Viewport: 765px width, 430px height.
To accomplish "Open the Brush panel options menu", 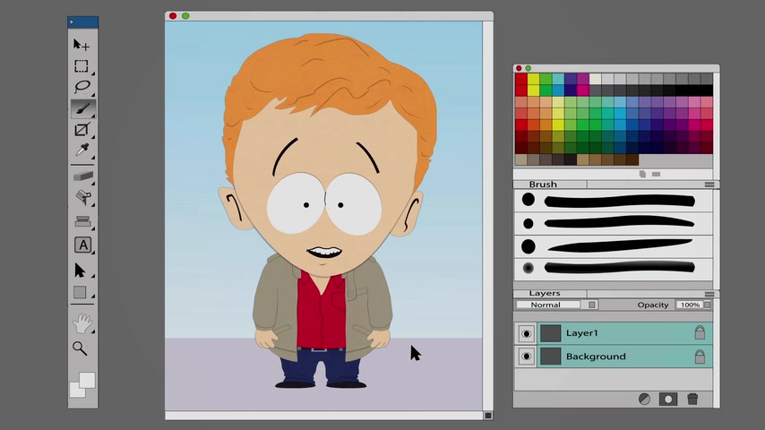I will point(709,185).
